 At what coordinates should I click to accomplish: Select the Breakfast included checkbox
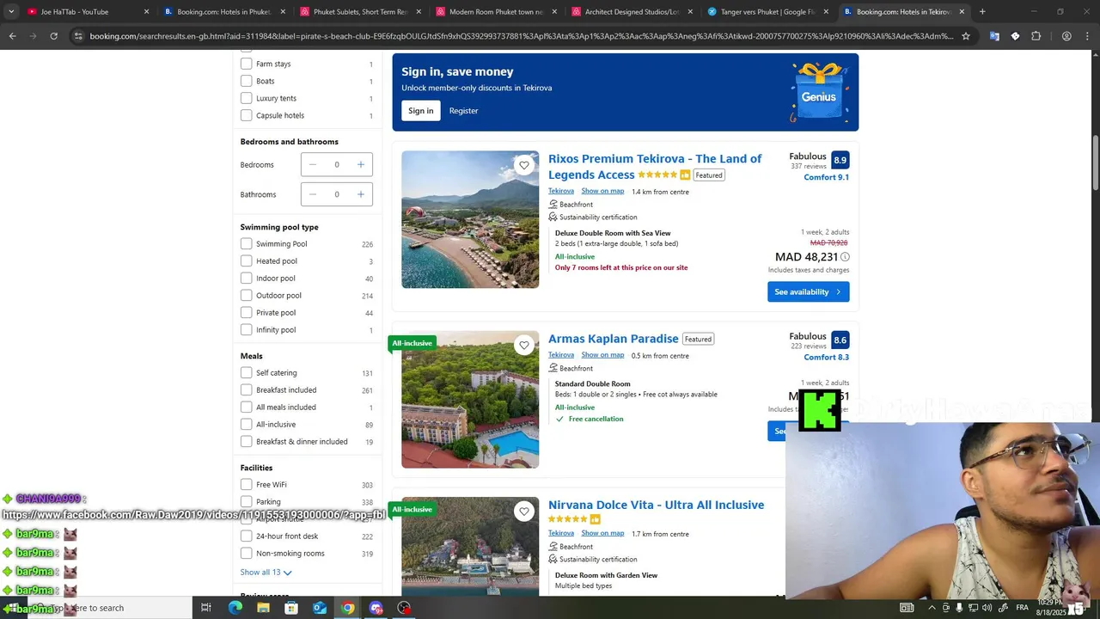click(x=247, y=390)
